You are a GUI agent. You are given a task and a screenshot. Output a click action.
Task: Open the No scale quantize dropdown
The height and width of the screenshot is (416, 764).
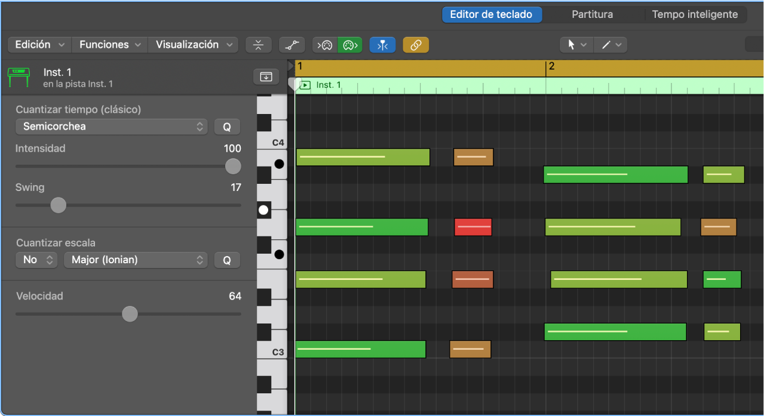pyautogui.click(x=36, y=260)
